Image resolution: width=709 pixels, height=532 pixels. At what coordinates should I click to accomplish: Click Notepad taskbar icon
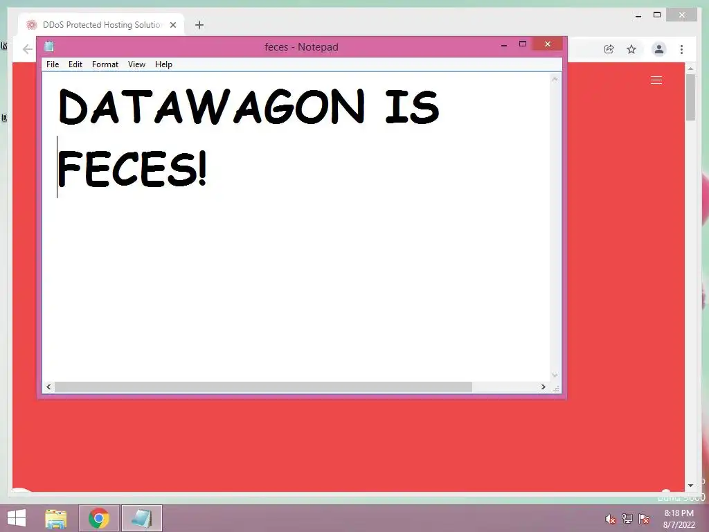point(141,518)
